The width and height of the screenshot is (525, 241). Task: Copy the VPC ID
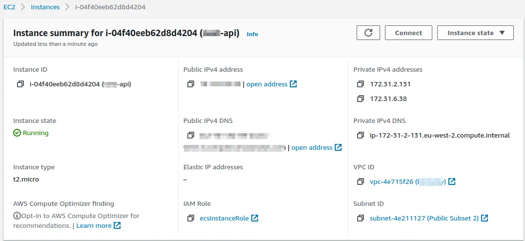coord(361,181)
